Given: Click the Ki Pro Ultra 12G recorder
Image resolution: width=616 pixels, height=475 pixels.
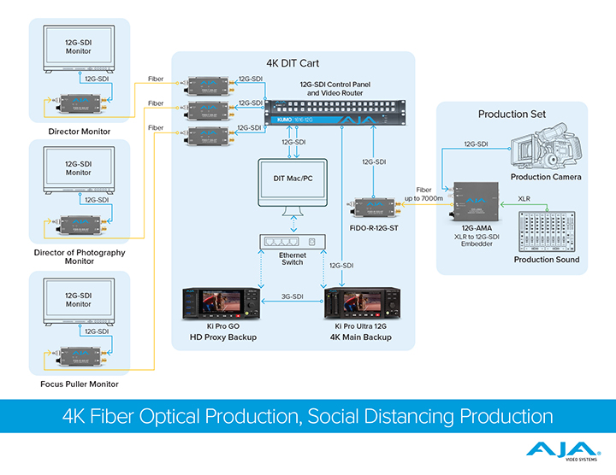Looking at the screenshot, I should point(362,304).
